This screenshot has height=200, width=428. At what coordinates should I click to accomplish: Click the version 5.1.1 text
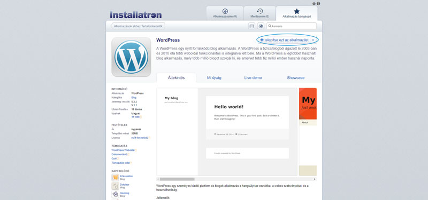tap(134, 105)
